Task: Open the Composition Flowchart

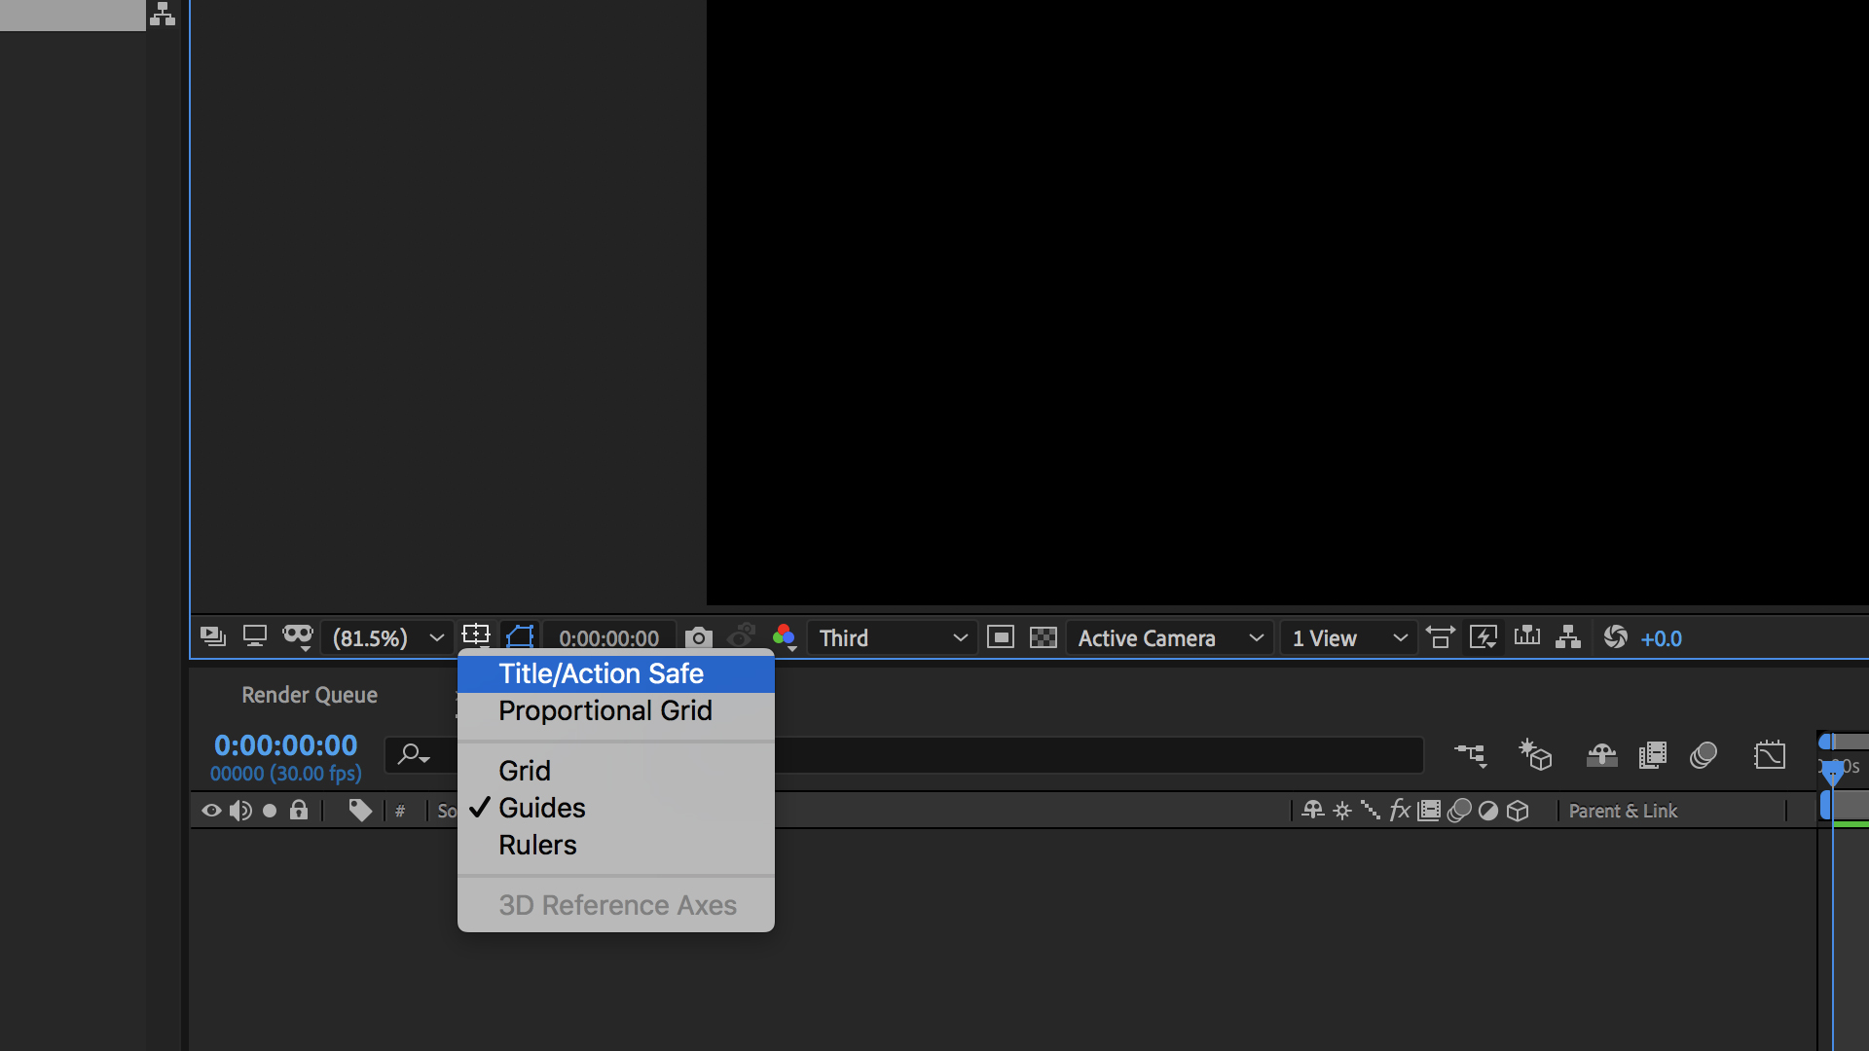Action: (x=1568, y=637)
